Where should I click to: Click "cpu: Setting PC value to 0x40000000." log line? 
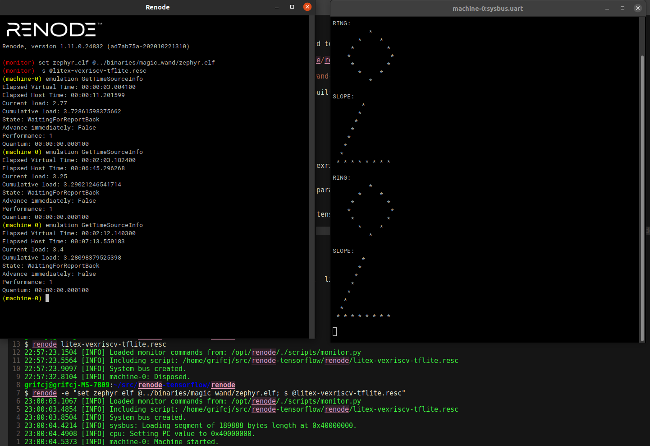point(182,434)
